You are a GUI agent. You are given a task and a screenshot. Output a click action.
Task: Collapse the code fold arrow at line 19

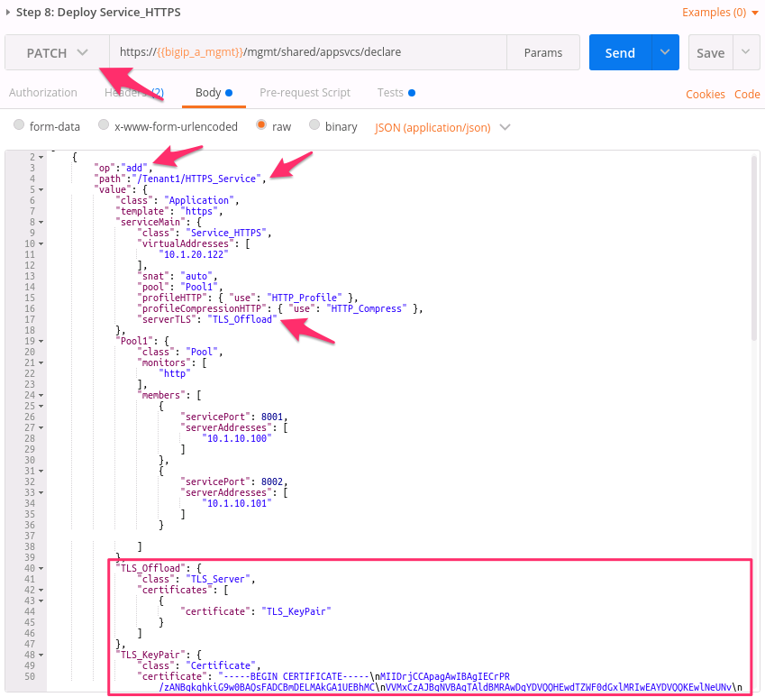(x=41, y=341)
